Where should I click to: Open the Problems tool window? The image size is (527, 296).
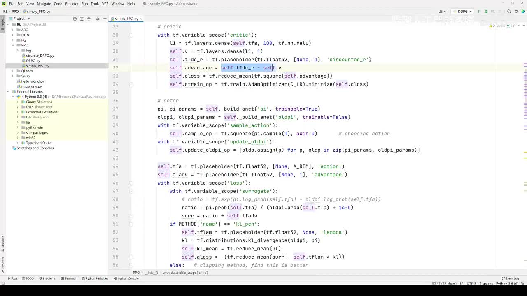[x=47, y=278]
